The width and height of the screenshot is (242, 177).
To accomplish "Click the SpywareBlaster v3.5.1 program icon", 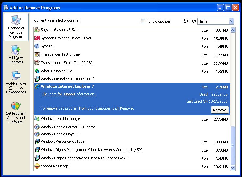I will [37, 30].
